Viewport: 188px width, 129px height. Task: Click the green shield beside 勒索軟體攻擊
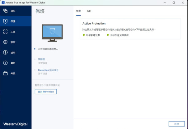coord(84,35)
